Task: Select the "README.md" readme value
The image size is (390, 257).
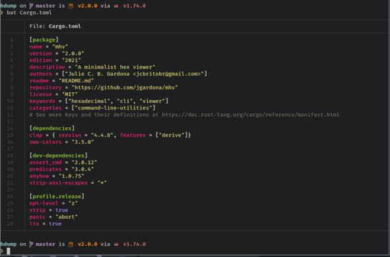Action: (x=77, y=80)
